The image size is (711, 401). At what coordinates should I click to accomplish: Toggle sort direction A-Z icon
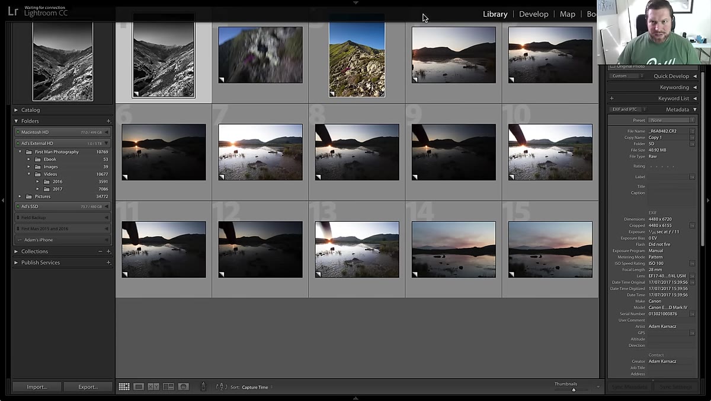pyautogui.click(x=221, y=387)
